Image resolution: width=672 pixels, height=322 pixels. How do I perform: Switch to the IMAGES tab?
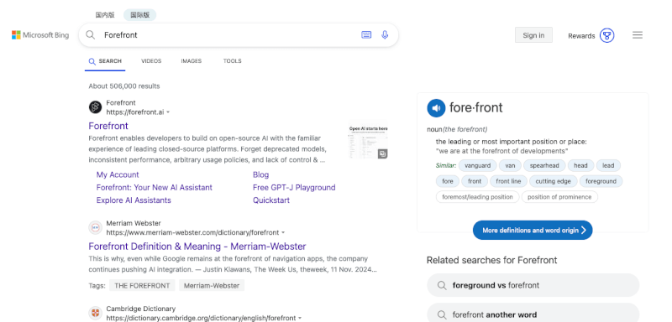tap(192, 61)
